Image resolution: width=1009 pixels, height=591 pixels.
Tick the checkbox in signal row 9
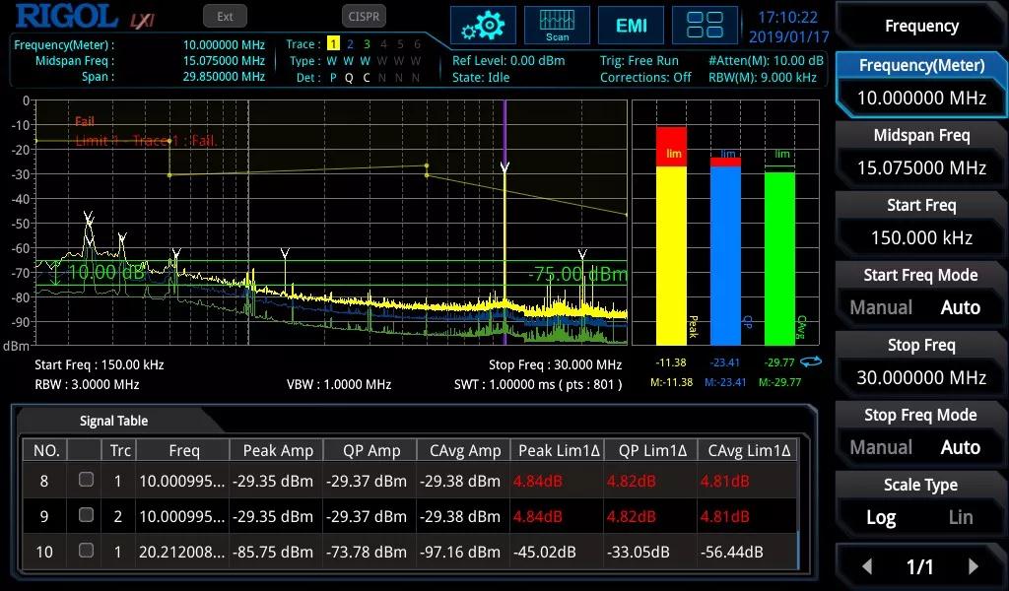pyautogui.click(x=87, y=515)
